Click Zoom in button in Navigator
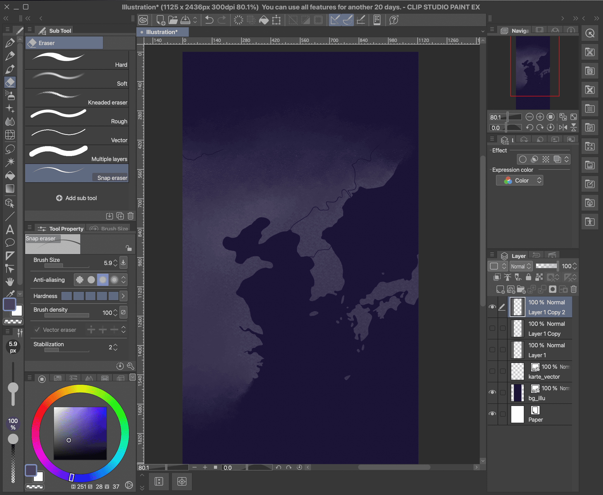 [x=540, y=117]
